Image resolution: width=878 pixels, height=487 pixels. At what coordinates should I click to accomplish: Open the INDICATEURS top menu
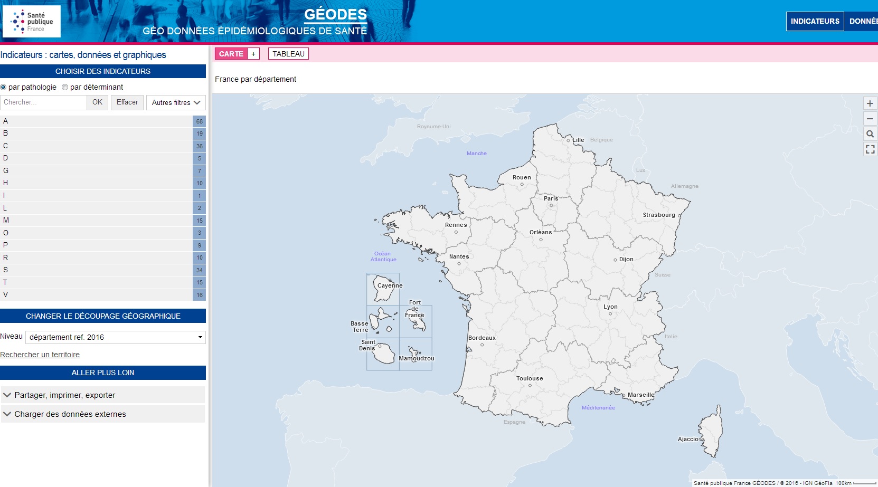tap(815, 21)
